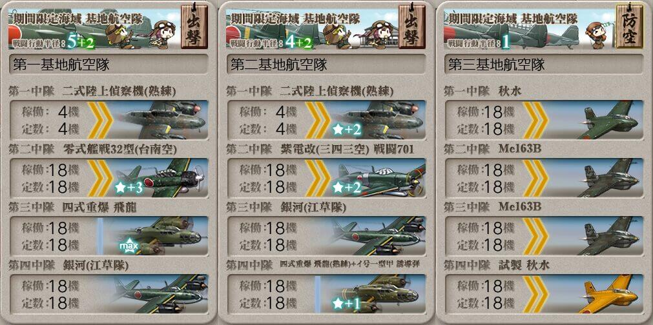The image size is (653, 325).
Task: Select 銀河(江草隊) plane in second air base
Action: pos(378,236)
